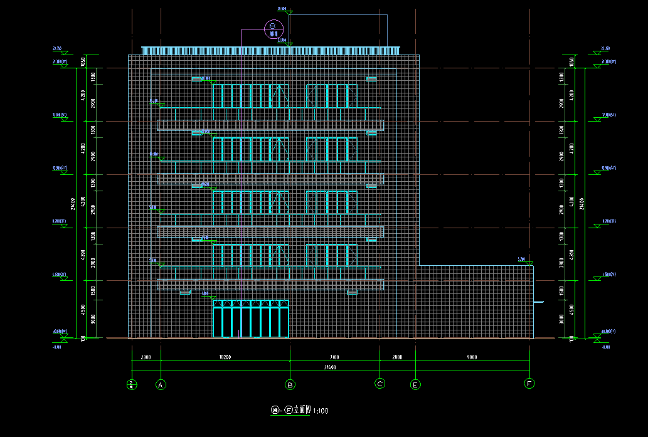Click the axis bubble labeled E
This screenshot has width=648, height=437.
click(x=415, y=384)
